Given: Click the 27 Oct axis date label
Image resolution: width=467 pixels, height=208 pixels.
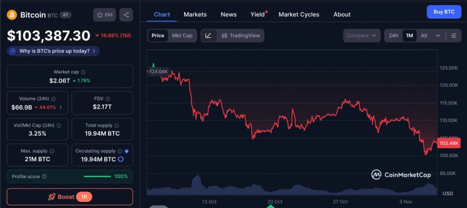Looking at the screenshot, I should (x=340, y=202).
